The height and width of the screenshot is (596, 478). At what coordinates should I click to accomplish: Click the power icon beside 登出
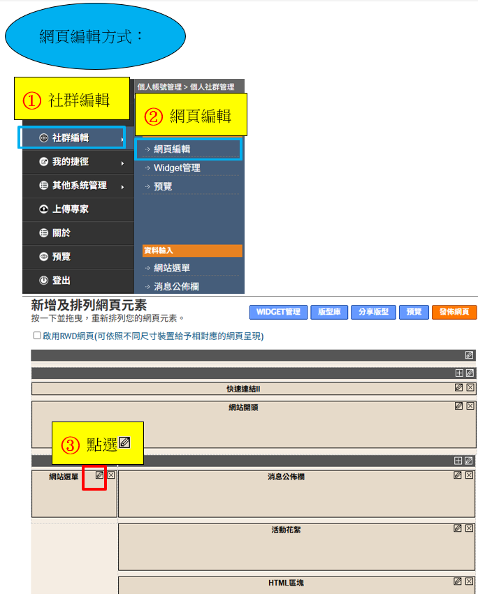pyautogui.click(x=44, y=281)
